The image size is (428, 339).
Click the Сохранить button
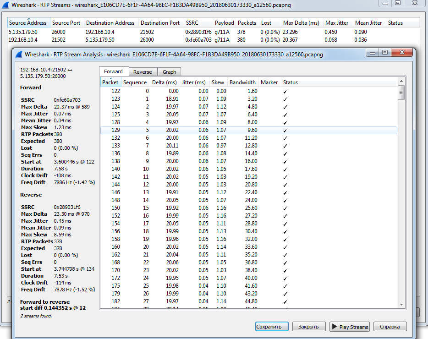coord(272,327)
